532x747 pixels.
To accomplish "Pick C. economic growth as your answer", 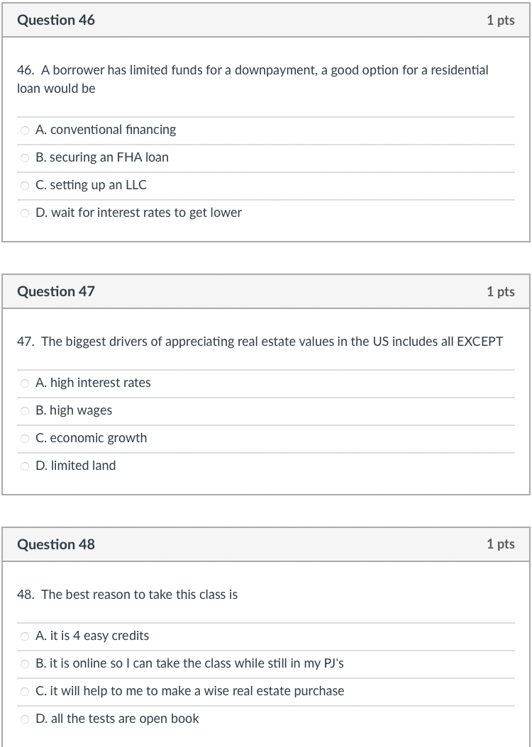I will [24, 438].
